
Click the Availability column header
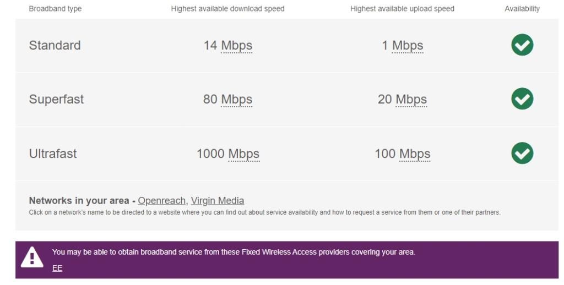tap(522, 9)
